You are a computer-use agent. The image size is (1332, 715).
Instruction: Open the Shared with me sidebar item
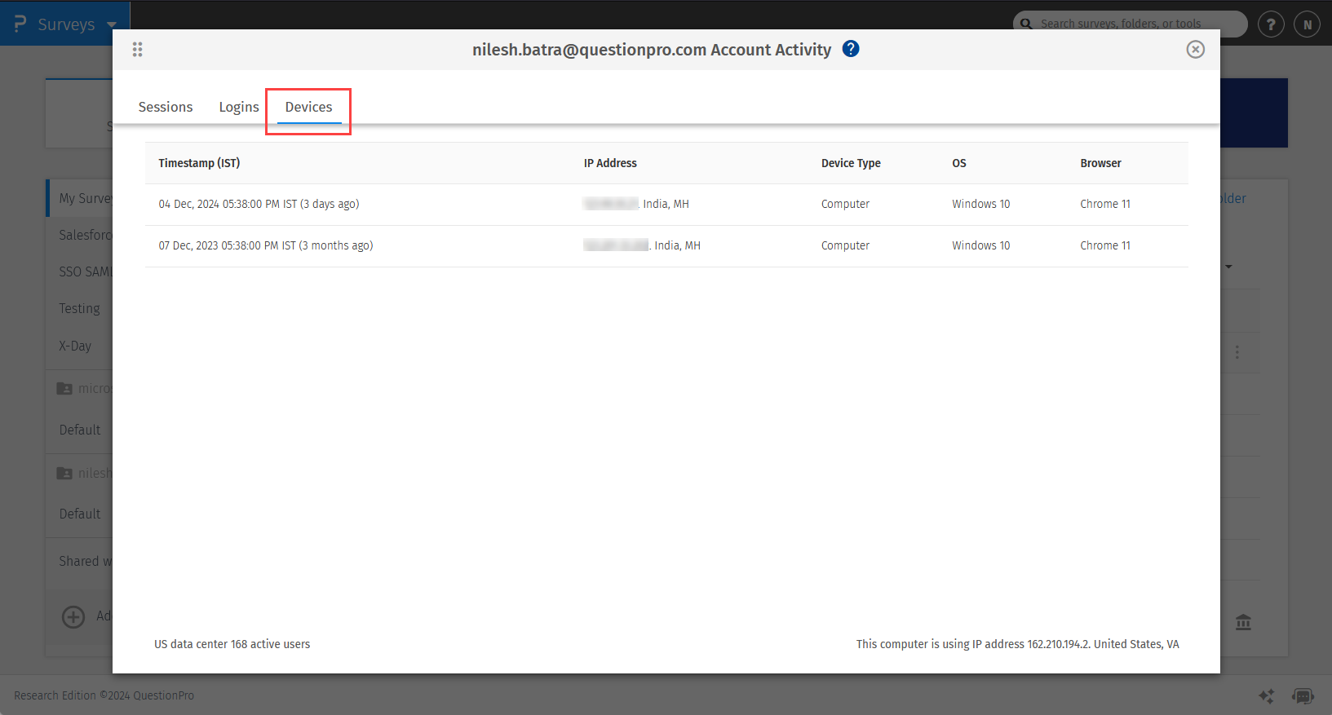point(85,561)
